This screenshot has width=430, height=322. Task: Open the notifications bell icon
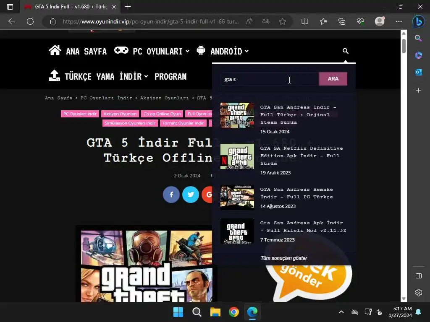419,312
